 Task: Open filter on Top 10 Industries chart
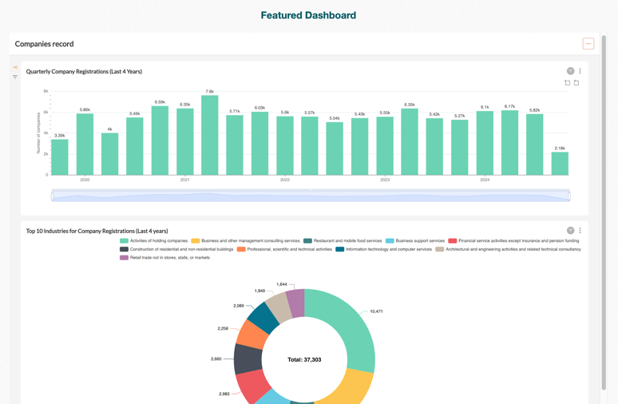570,231
